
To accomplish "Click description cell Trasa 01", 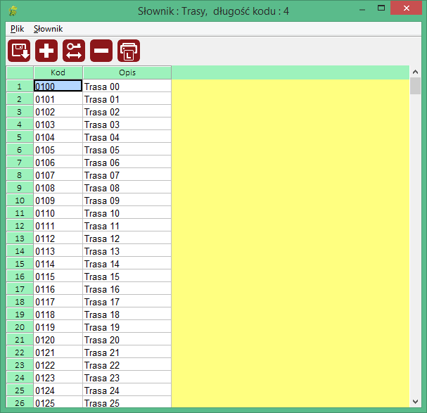I will point(127,99).
